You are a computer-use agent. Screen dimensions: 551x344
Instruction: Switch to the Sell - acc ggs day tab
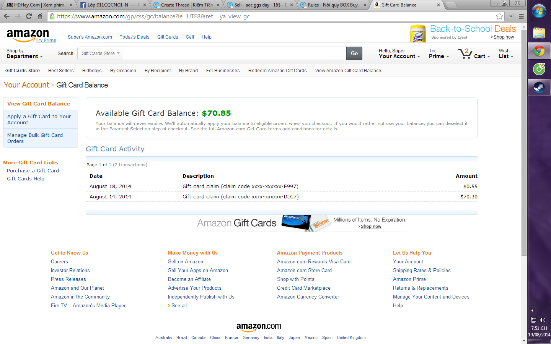pyautogui.click(x=259, y=5)
